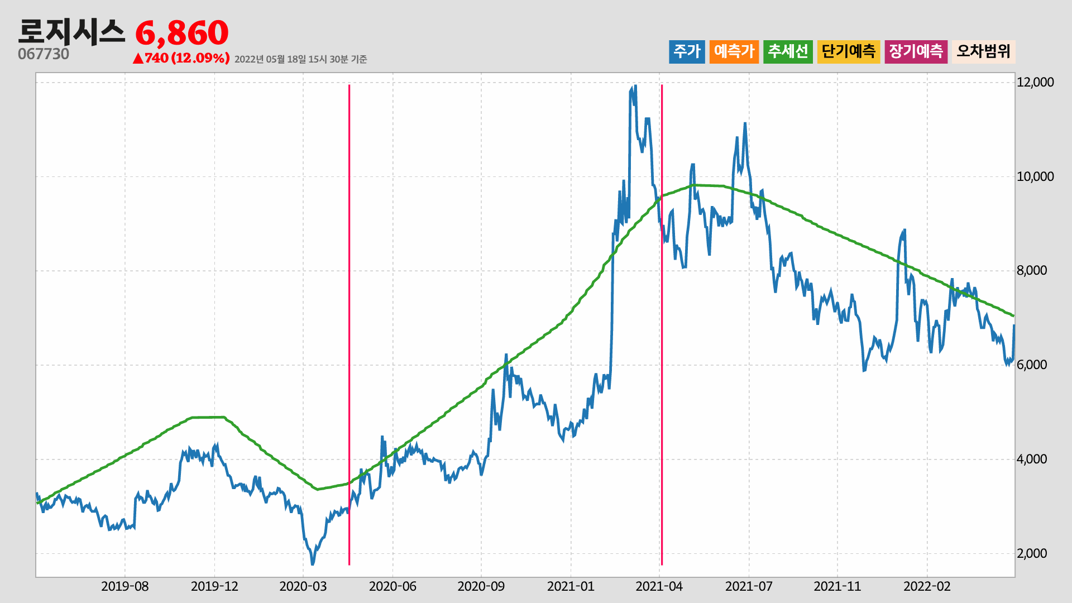Click the x-axis label 2020-09

point(481,586)
